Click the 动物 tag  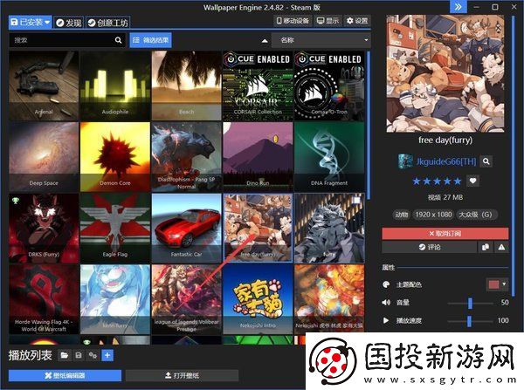click(x=402, y=215)
